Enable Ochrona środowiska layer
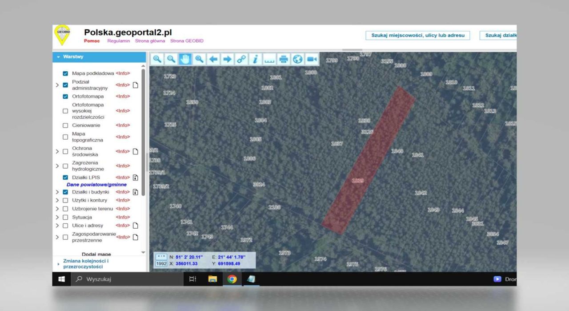Viewport: 569px width, 311px height. (x=66, y=151)
